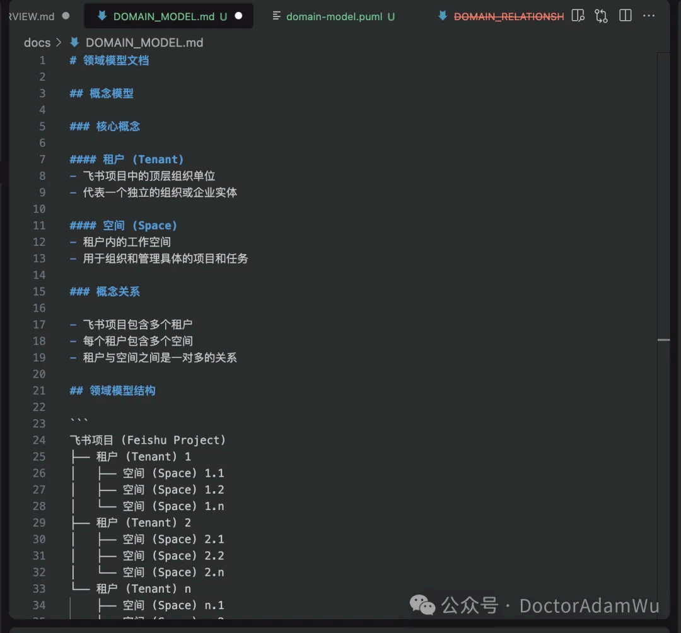Click the markdown icon in the breadcrumb
Image resolution: width=681 pixels, height=633 pixels.
tap(74, 42)
